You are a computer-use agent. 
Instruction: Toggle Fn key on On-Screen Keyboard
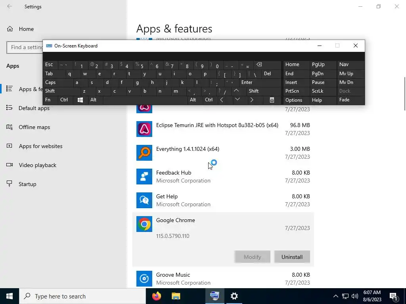[50, 100]
